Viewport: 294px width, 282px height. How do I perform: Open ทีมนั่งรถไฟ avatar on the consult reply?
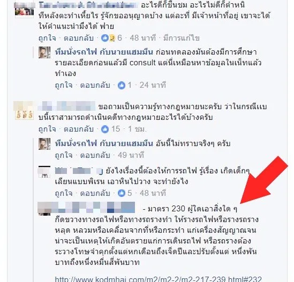(44, 52)
